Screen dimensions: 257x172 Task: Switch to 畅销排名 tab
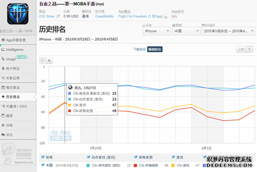click(x=155, y=49)
